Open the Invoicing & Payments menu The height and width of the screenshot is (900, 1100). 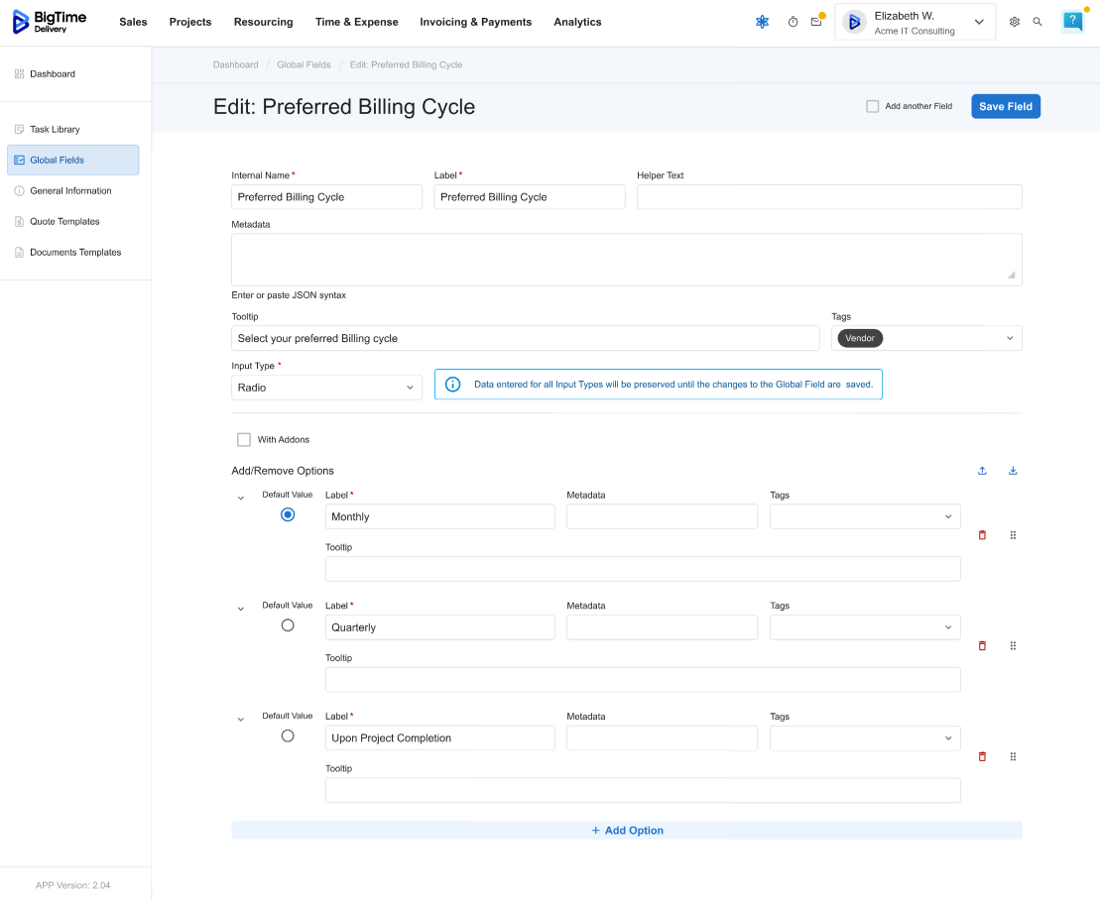[x=475, y=22]
